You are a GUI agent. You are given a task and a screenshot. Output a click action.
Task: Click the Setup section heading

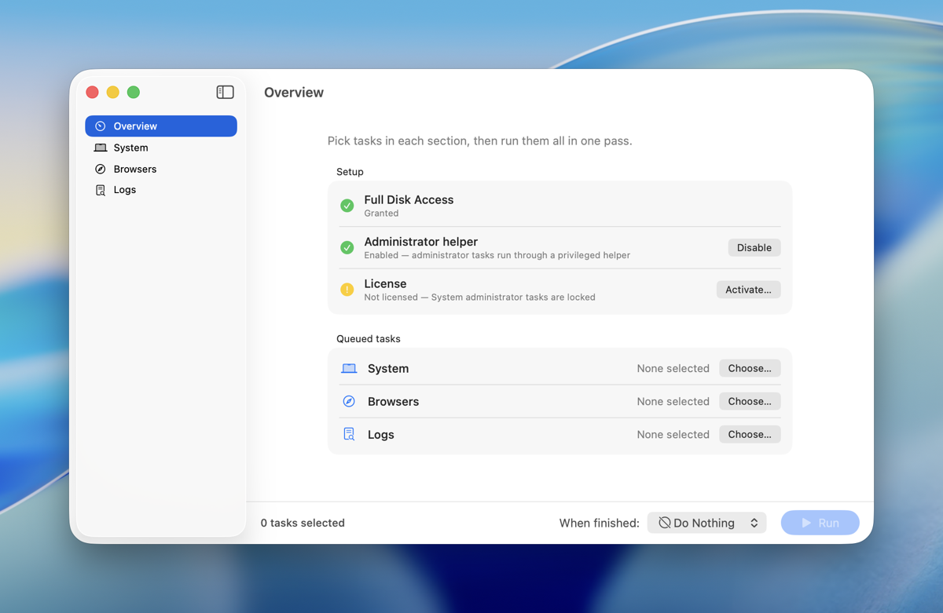pyautogui.click(x=350, y=172)
